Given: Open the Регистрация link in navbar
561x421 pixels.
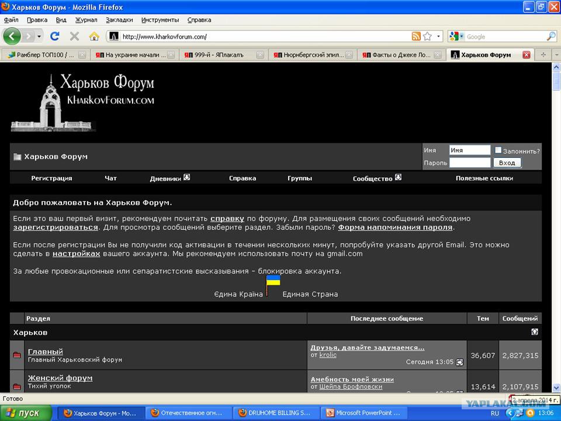Looking at the screenshot, I should coord(51,178).
